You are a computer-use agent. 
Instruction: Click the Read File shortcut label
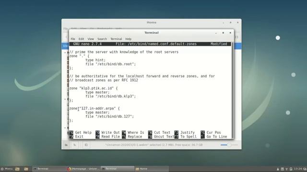pos(110,137)
